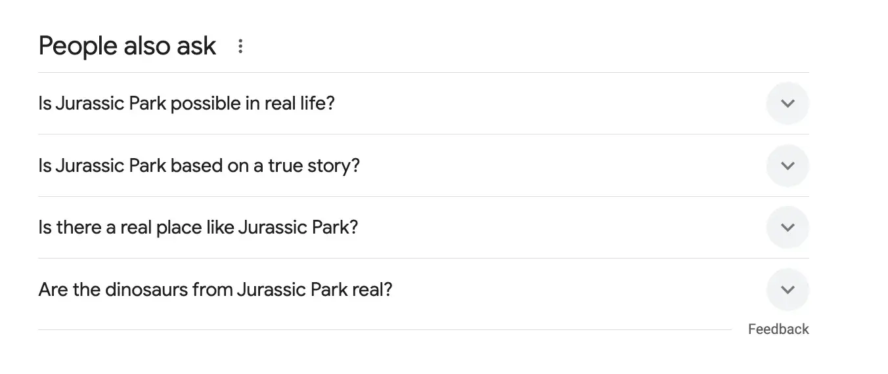Expand "Is there a real place like Jurassic Park?"
Screen dimensions: 888x374
pyautogui.click(x=198, y=228)
